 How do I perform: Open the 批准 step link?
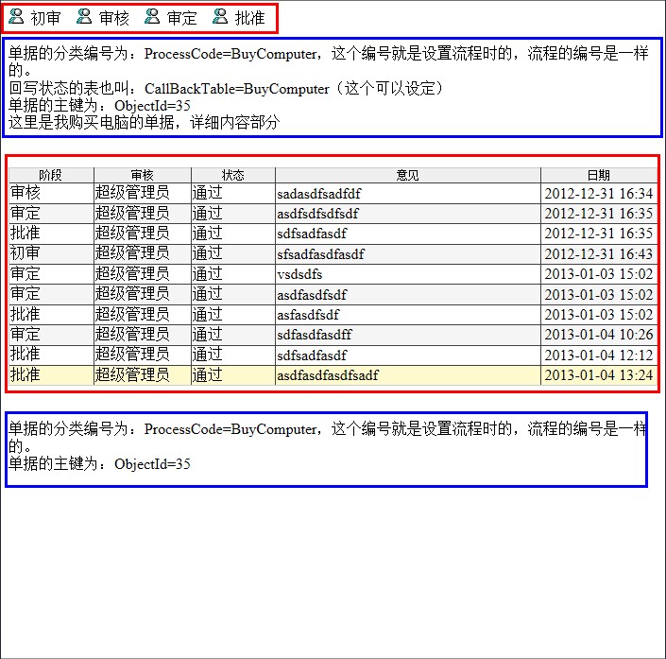point(249,18)
